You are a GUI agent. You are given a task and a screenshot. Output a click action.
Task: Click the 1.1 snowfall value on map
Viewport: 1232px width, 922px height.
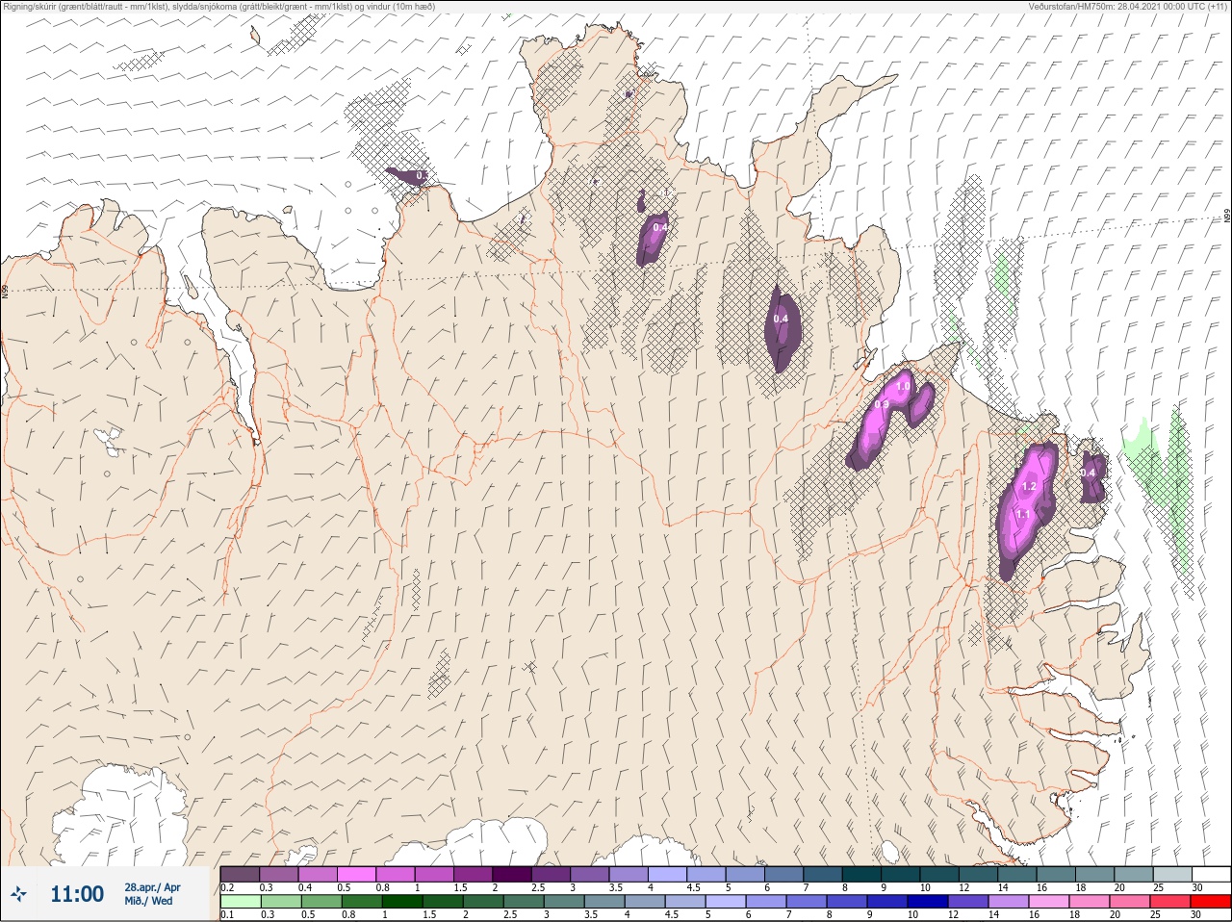click(x=1023, y=515)
